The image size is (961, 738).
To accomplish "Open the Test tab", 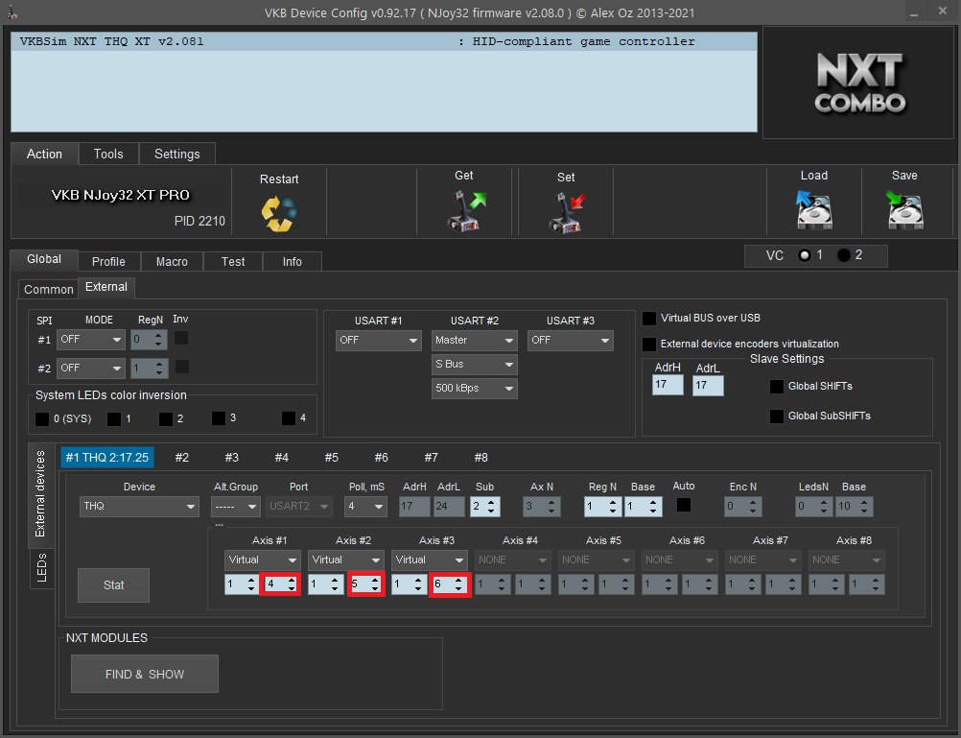I will [233, 261].
